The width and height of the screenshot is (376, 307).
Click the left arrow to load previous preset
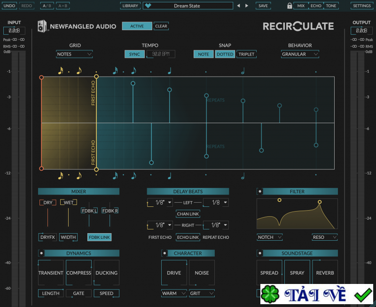coord(239,6)
